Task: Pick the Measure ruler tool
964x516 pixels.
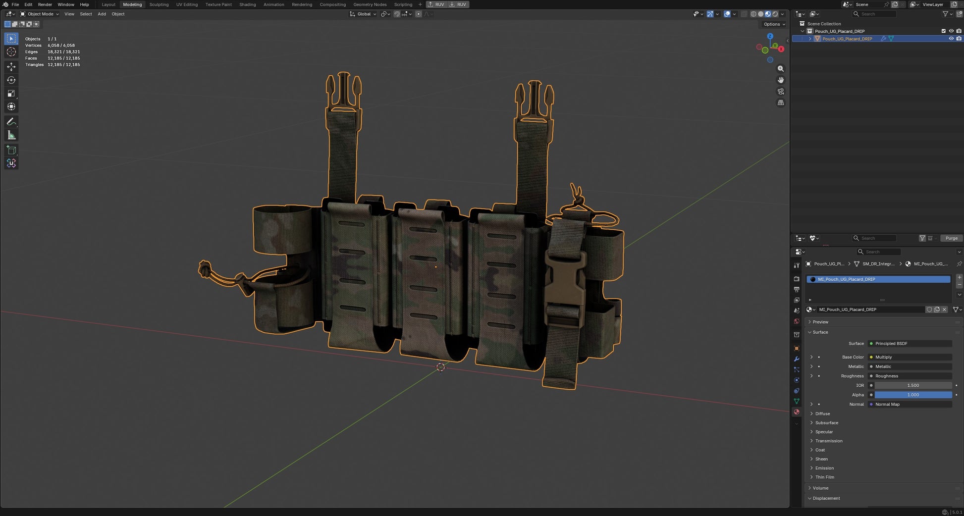Action: pyautogui.click(x=11, y=135)
